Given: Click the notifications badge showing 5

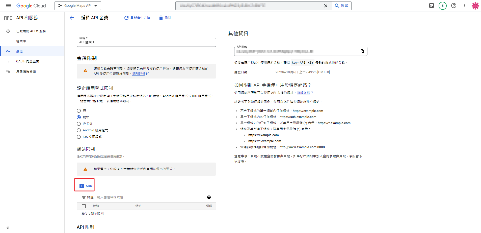Looking at the screenshot, I should point(442,6).
